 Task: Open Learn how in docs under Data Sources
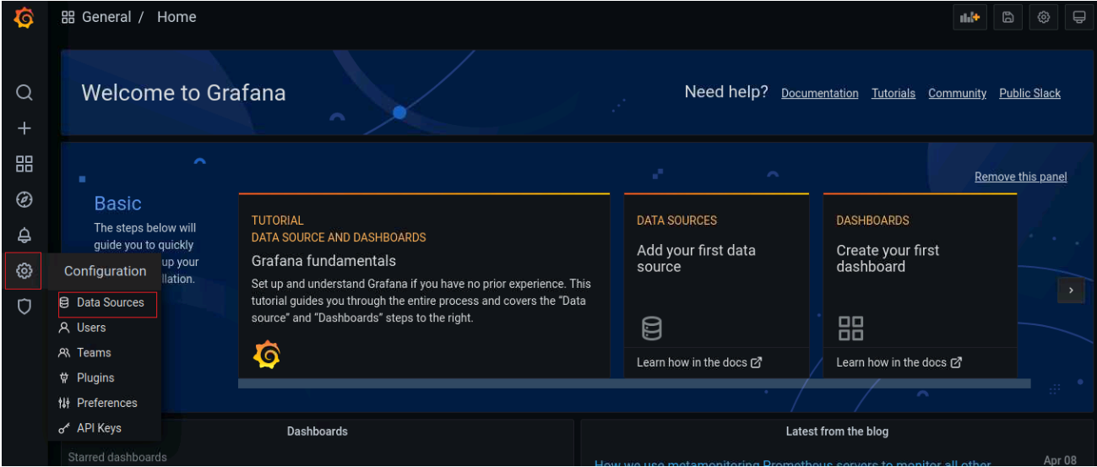click(699, 362)
